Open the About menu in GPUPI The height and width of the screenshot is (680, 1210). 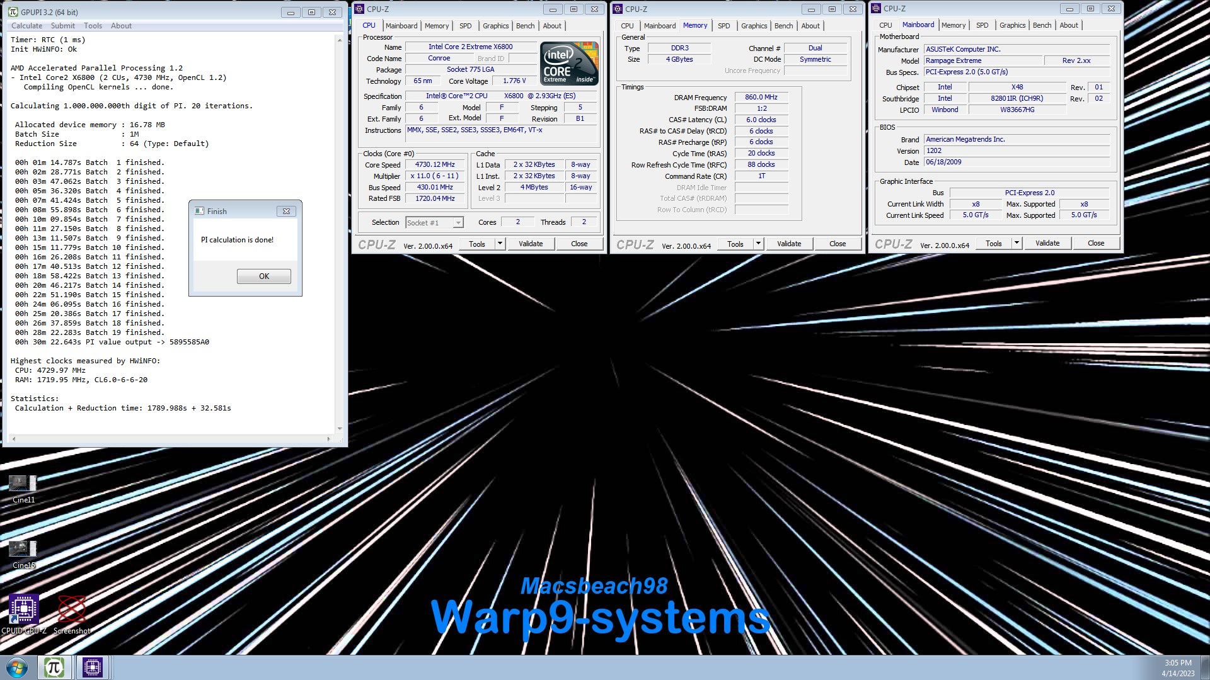(x=121, y=26)
